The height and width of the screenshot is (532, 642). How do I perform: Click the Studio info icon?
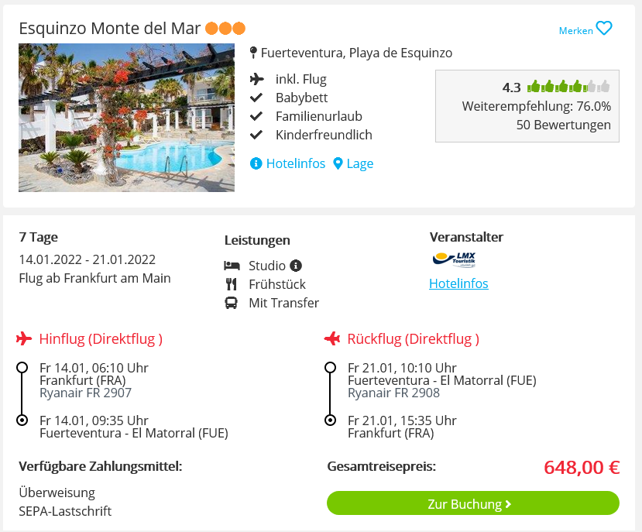pos(296,266)
